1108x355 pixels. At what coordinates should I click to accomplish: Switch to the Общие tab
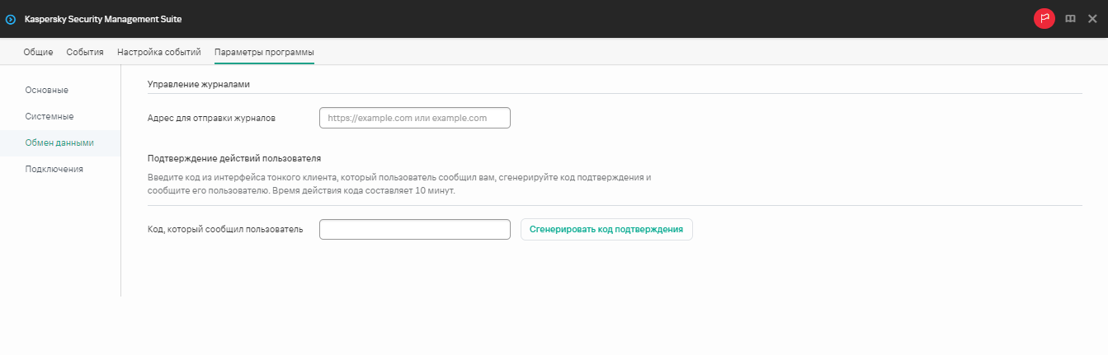(38, 52)
